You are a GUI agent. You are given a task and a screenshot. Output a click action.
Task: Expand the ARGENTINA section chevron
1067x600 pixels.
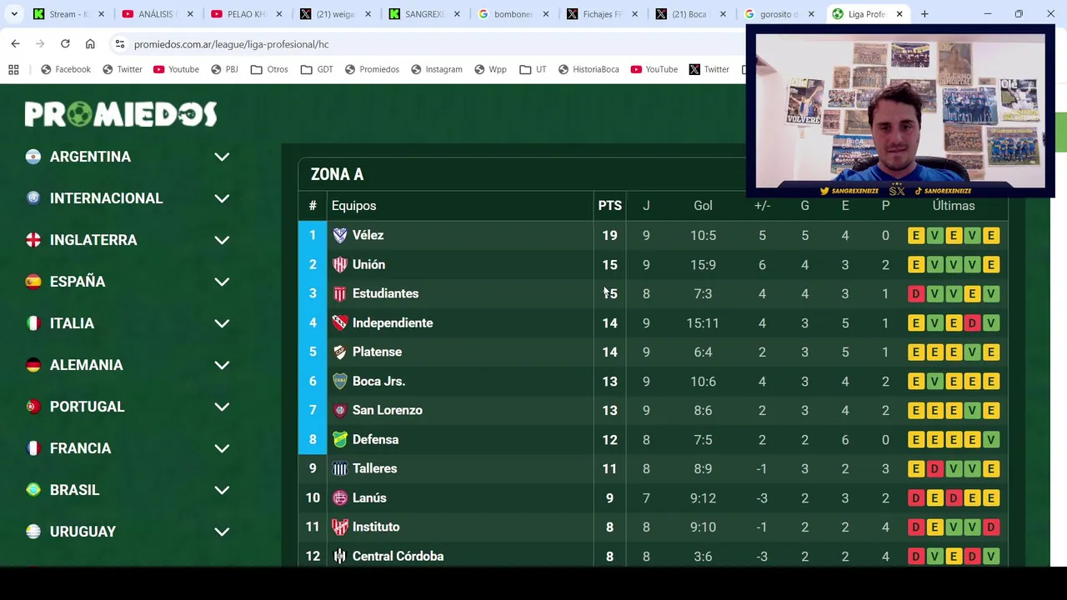[x=222, y=157]
